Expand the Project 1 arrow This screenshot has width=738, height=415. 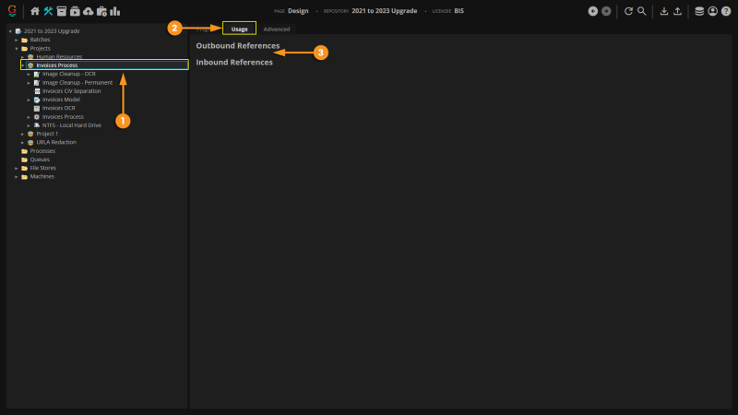(x=22, y=134)
